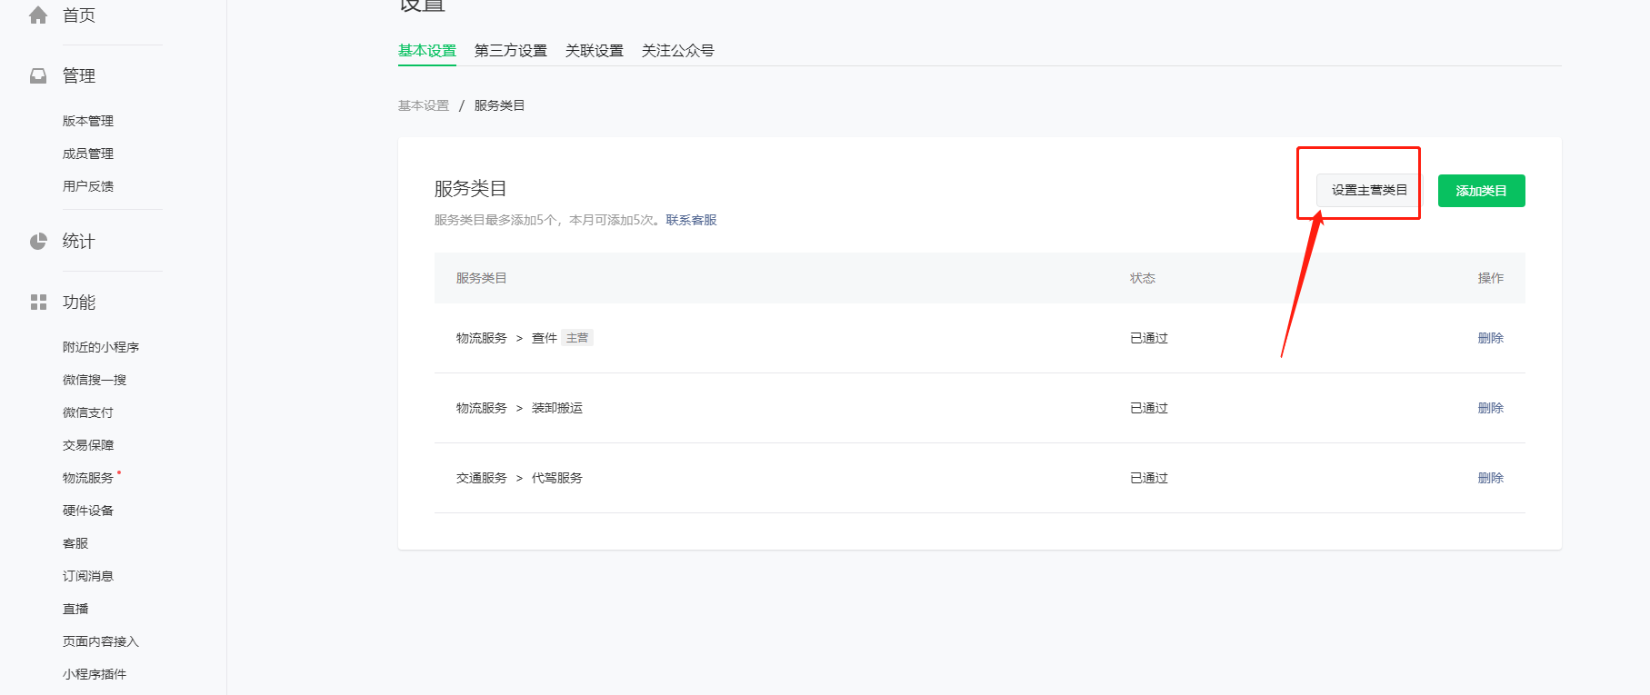Image resolution: width=1650 pixels, height=695 pixels.
Task: Open 客服 in sidebar
Action: coord(75,543)
